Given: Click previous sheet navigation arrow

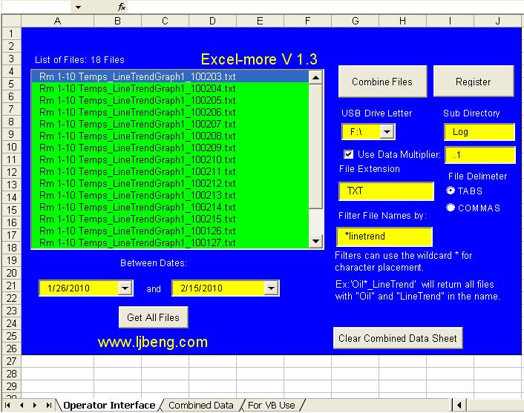Looking at the screenshot, I should pyautogui.click(x=22, y=406).
